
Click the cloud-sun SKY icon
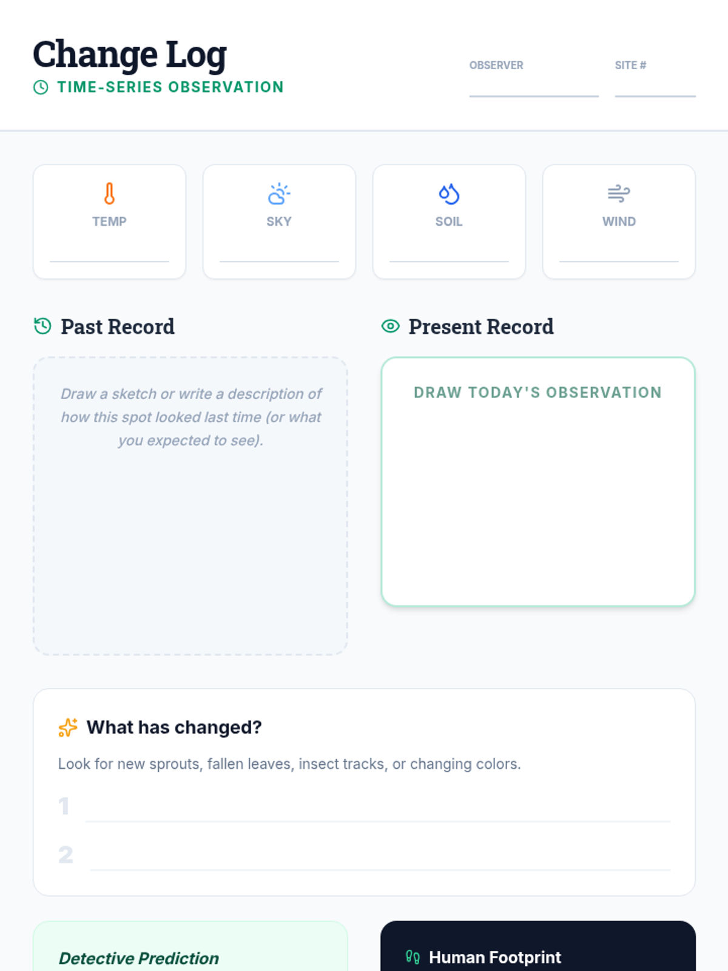pyautogui.click(x=279, y=194)
